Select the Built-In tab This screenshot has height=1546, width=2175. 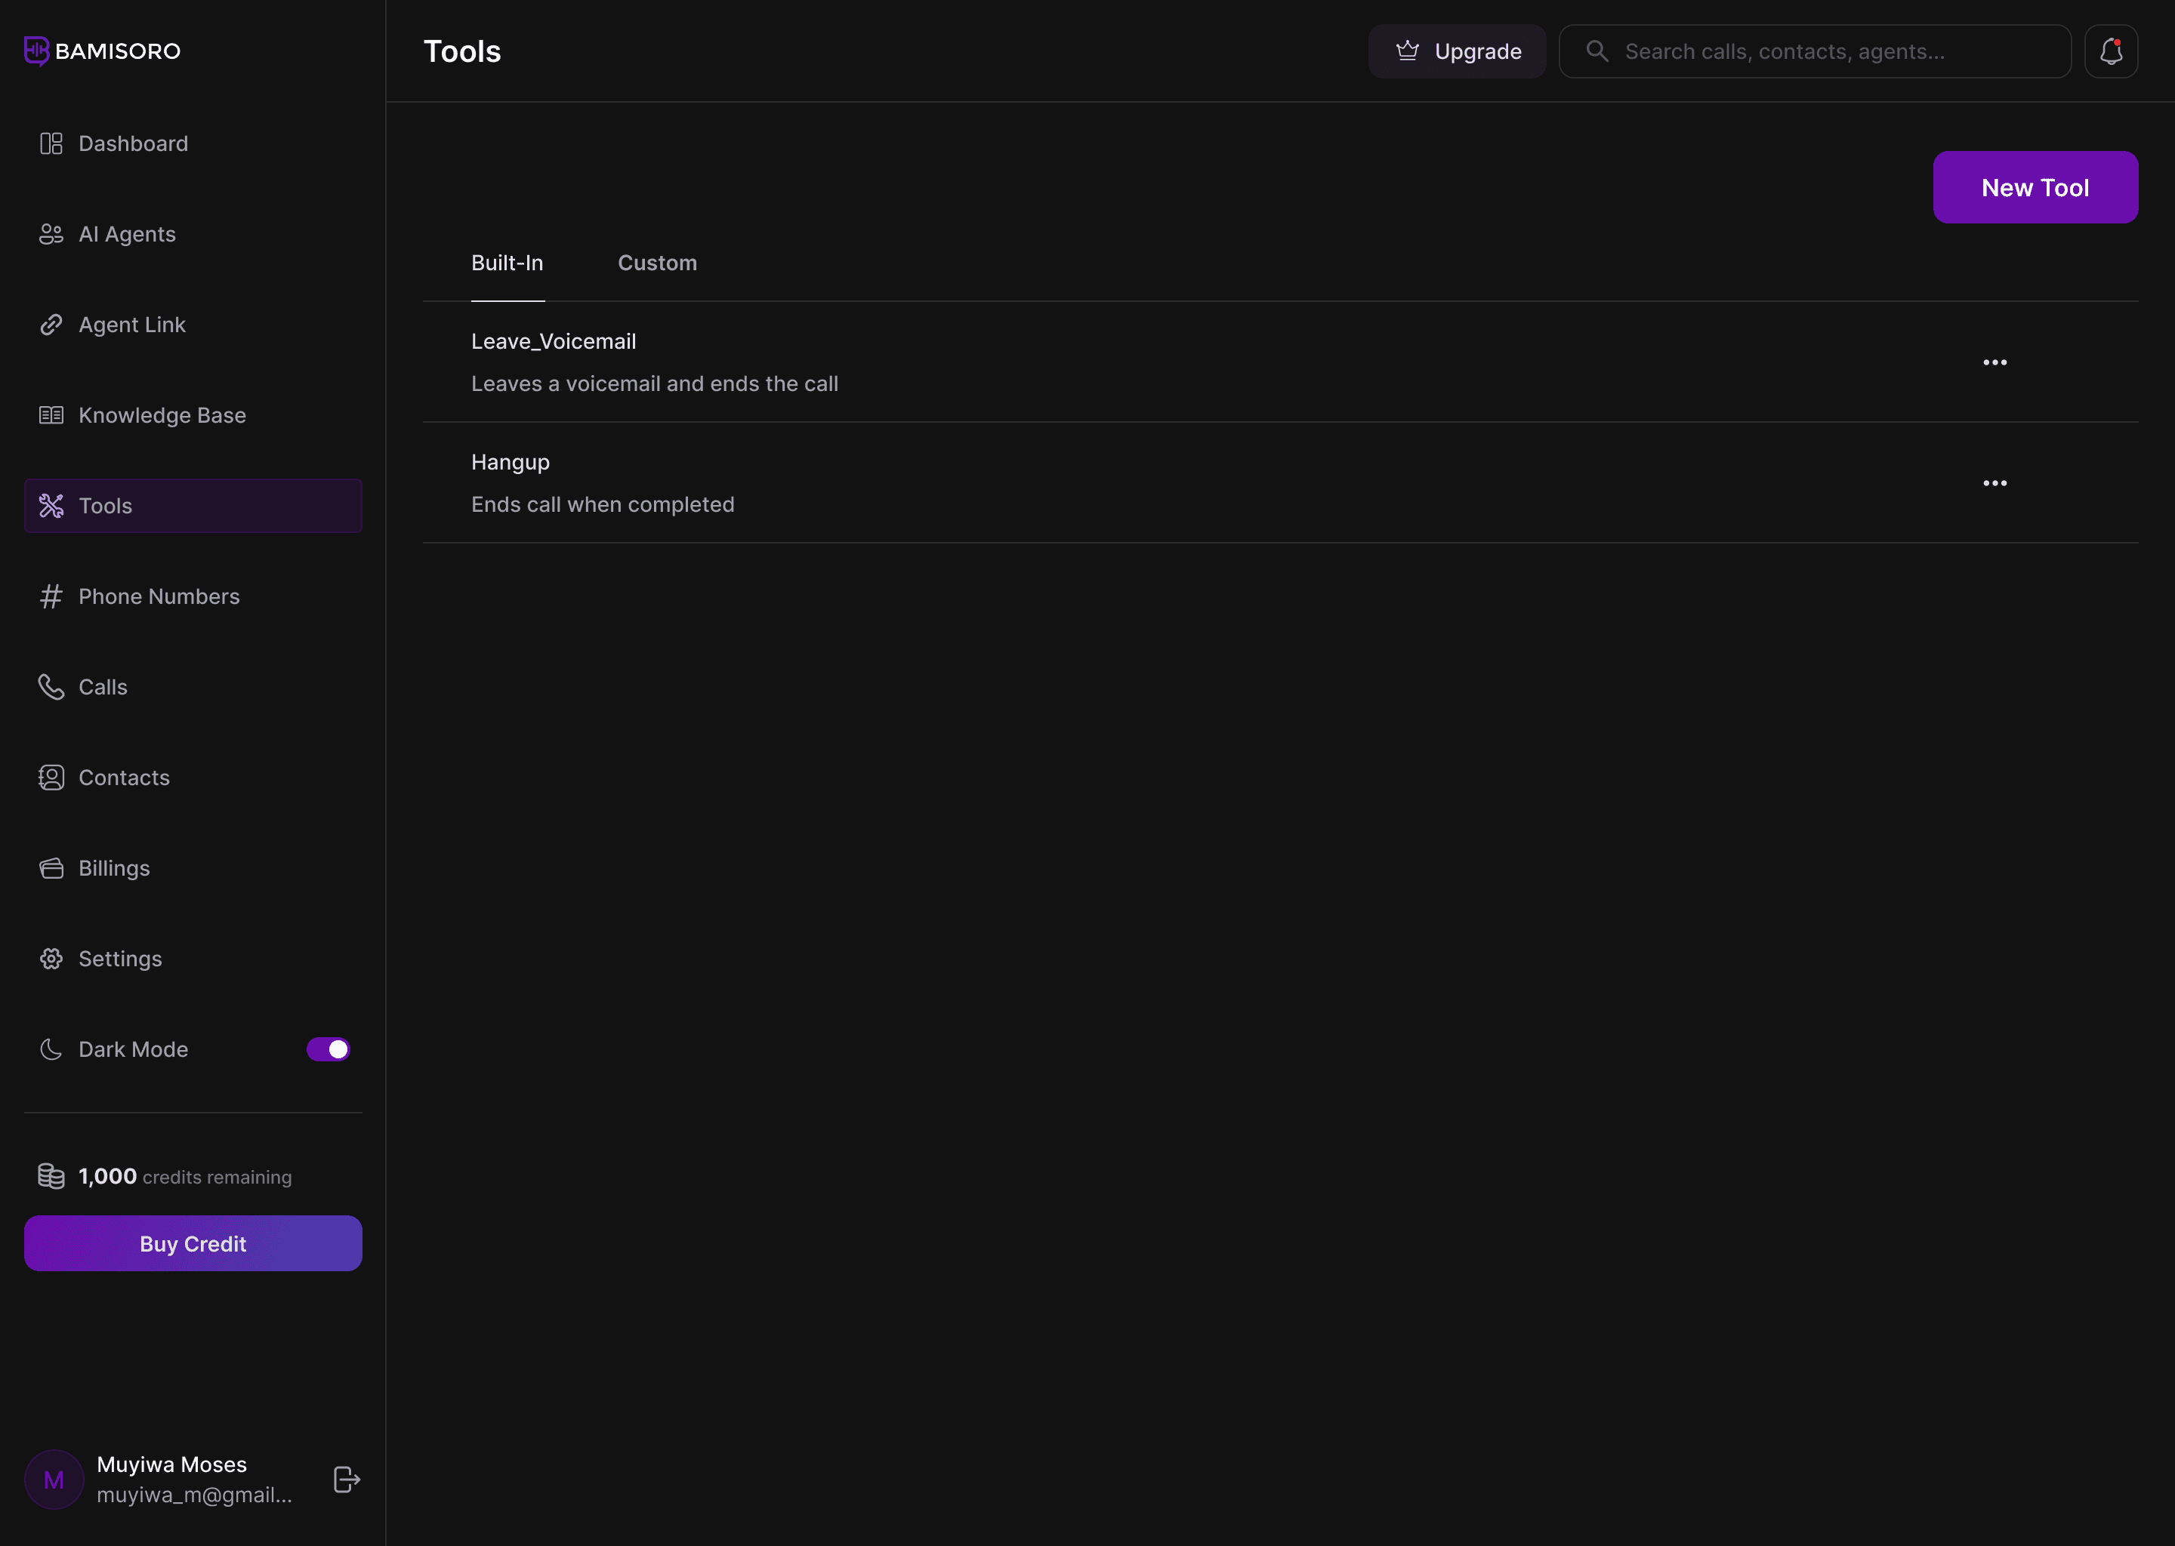(507, 263)
